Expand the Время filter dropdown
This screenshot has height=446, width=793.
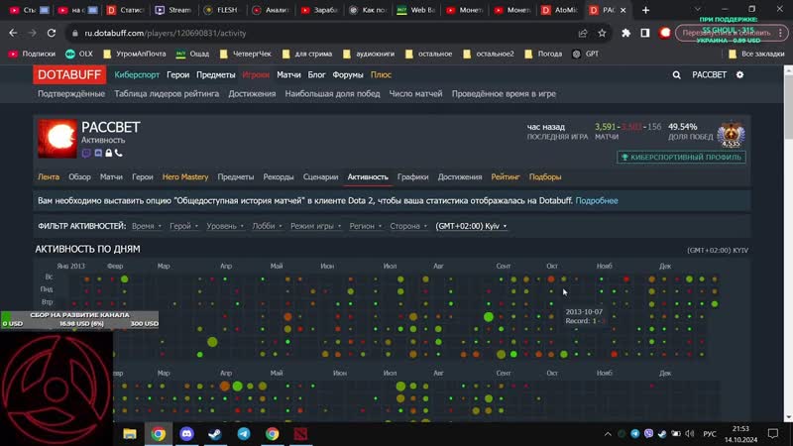(147, 226)
